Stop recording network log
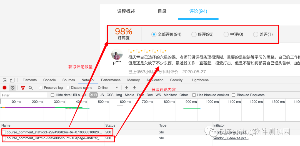Viewport: 300px width, 146px height. (5, 88)
